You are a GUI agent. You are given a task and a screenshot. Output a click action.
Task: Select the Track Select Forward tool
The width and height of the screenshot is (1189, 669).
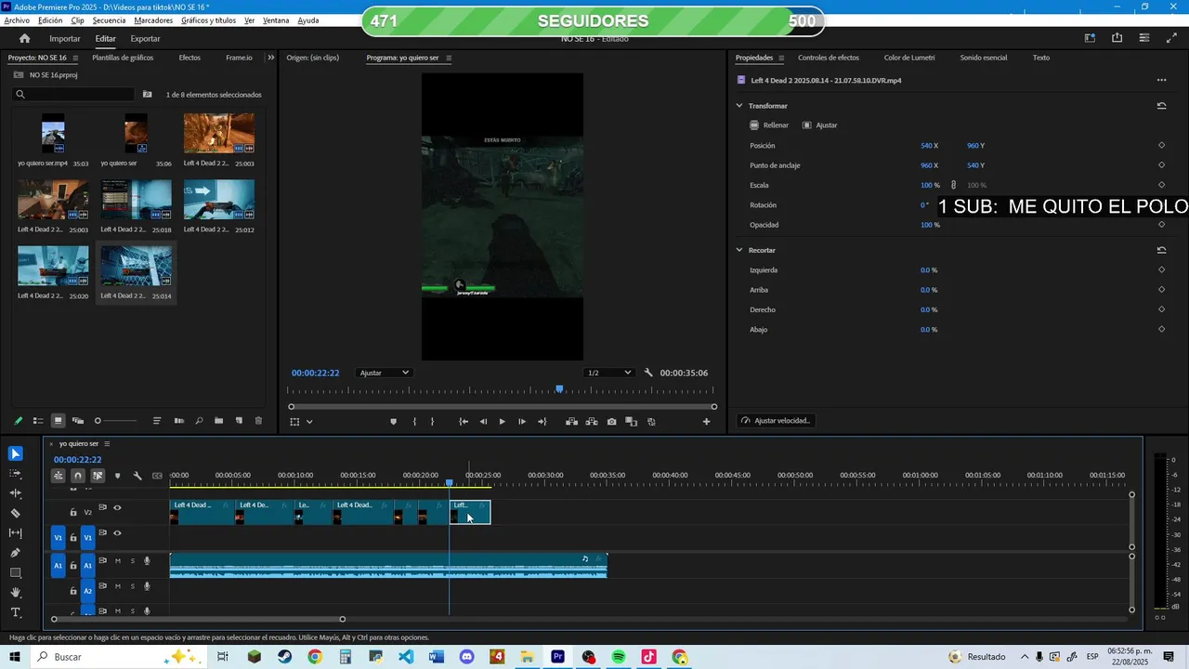(x=16, y=473)
